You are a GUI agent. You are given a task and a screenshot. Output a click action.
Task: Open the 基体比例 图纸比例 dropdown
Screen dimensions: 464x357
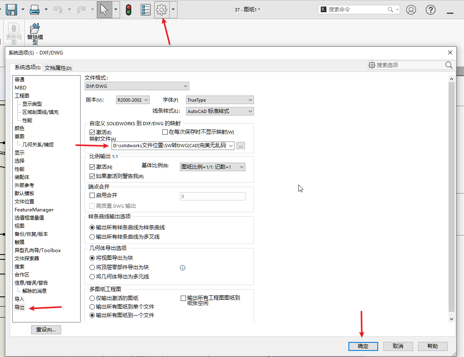click(x=212, y=167)
